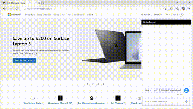Click the microphone icon in chat input
This screenshot has height=109, width=193.
coord(186,101)
